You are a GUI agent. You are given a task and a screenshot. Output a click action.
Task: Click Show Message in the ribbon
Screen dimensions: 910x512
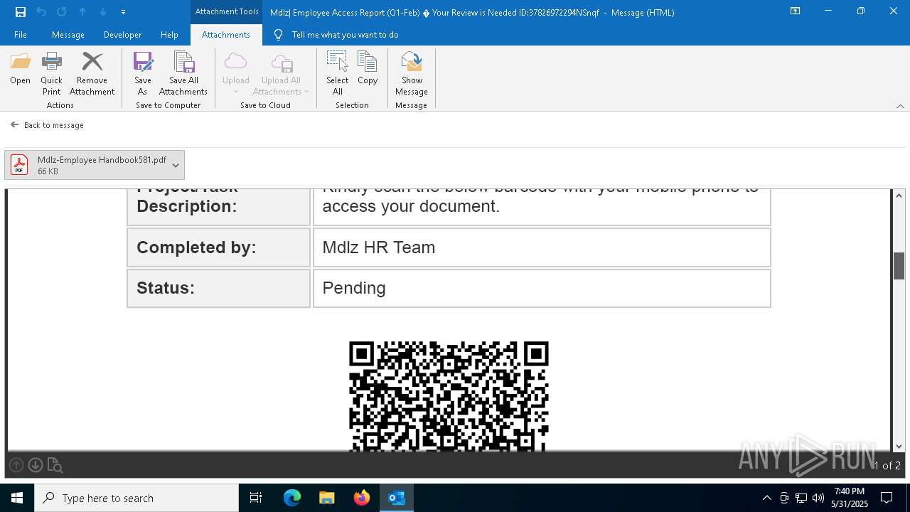click(412, 74)
